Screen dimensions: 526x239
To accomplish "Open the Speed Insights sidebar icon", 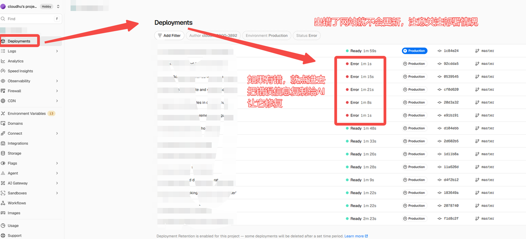I will (3, 71).
